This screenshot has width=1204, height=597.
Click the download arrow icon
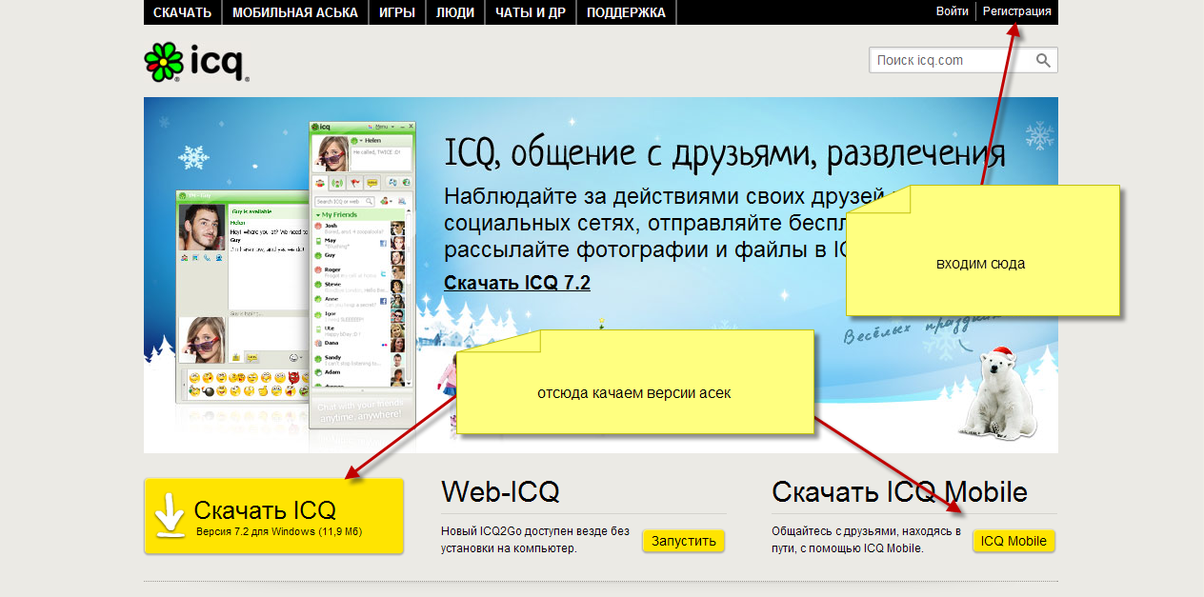[170, 515]
